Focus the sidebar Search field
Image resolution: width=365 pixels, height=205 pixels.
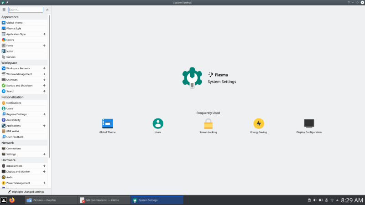pyautogui.click(x=26, y=10)
